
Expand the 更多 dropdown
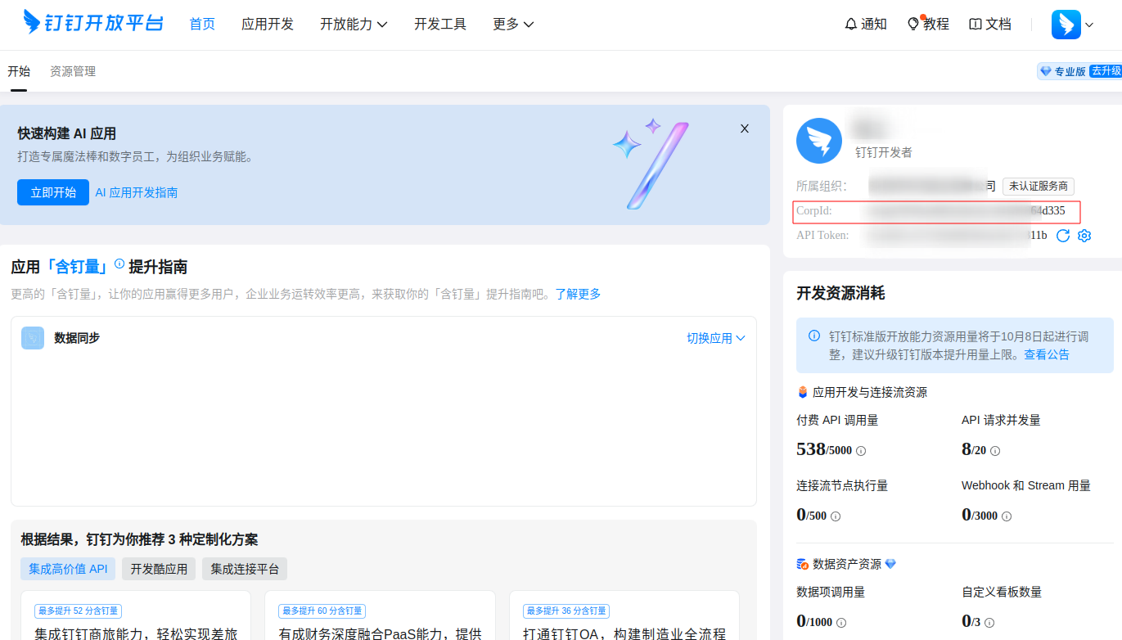[512, 24]
